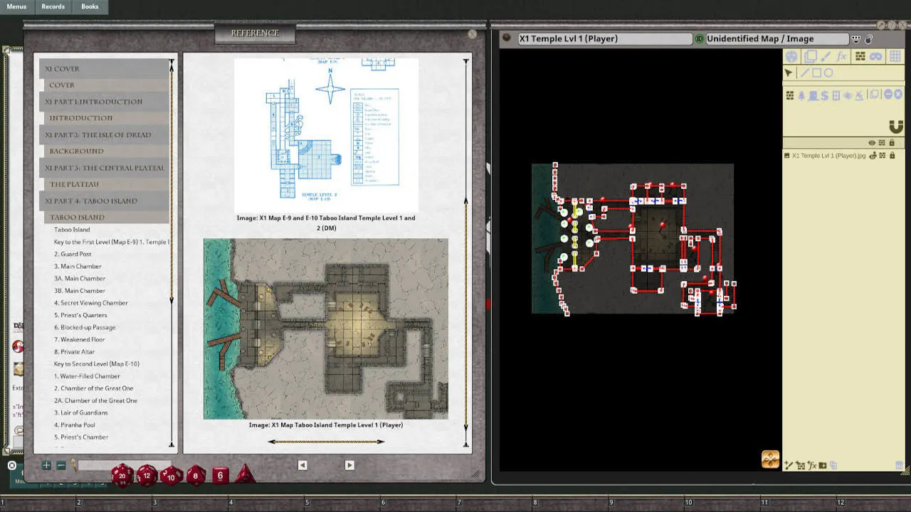Toggle the magnet snap icon
The image size is (911, 512).
pyautogui.click(x=896, y=127)
